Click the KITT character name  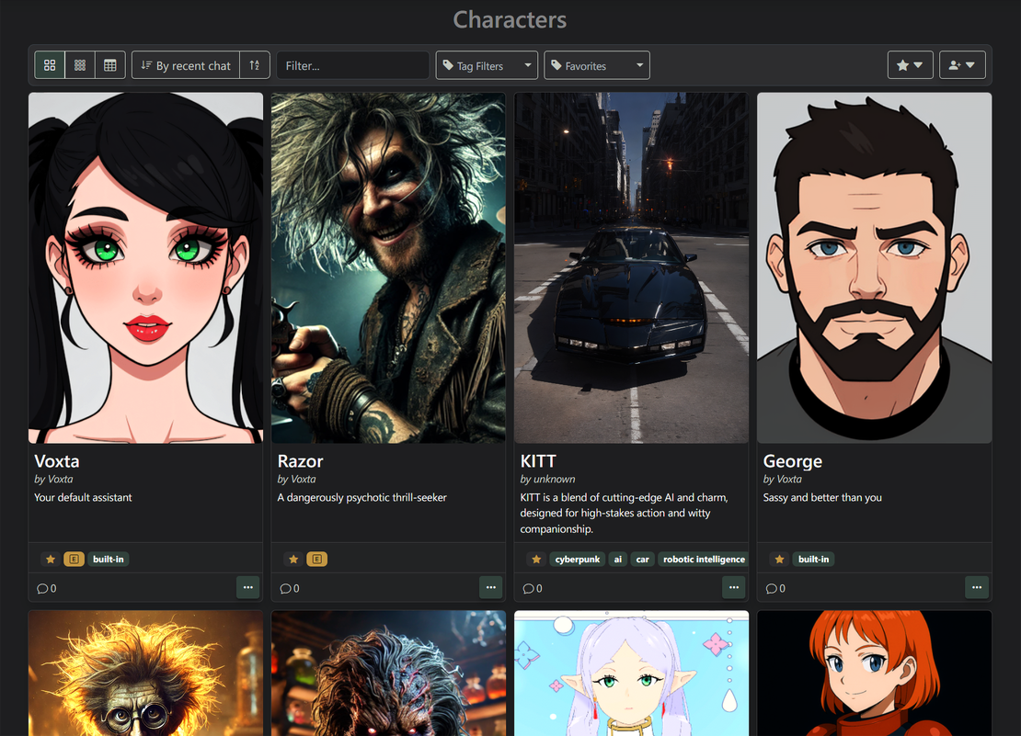pyautogui.click(x=538, y=461)
